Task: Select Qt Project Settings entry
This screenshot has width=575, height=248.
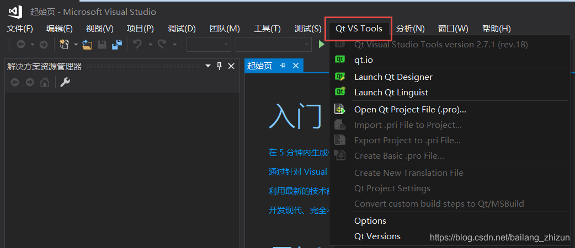Action: click(450, 188)
